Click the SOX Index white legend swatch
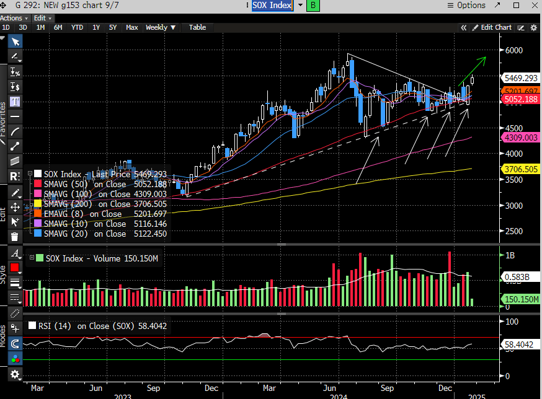The image size is (542, 399). tap(38, 173)
